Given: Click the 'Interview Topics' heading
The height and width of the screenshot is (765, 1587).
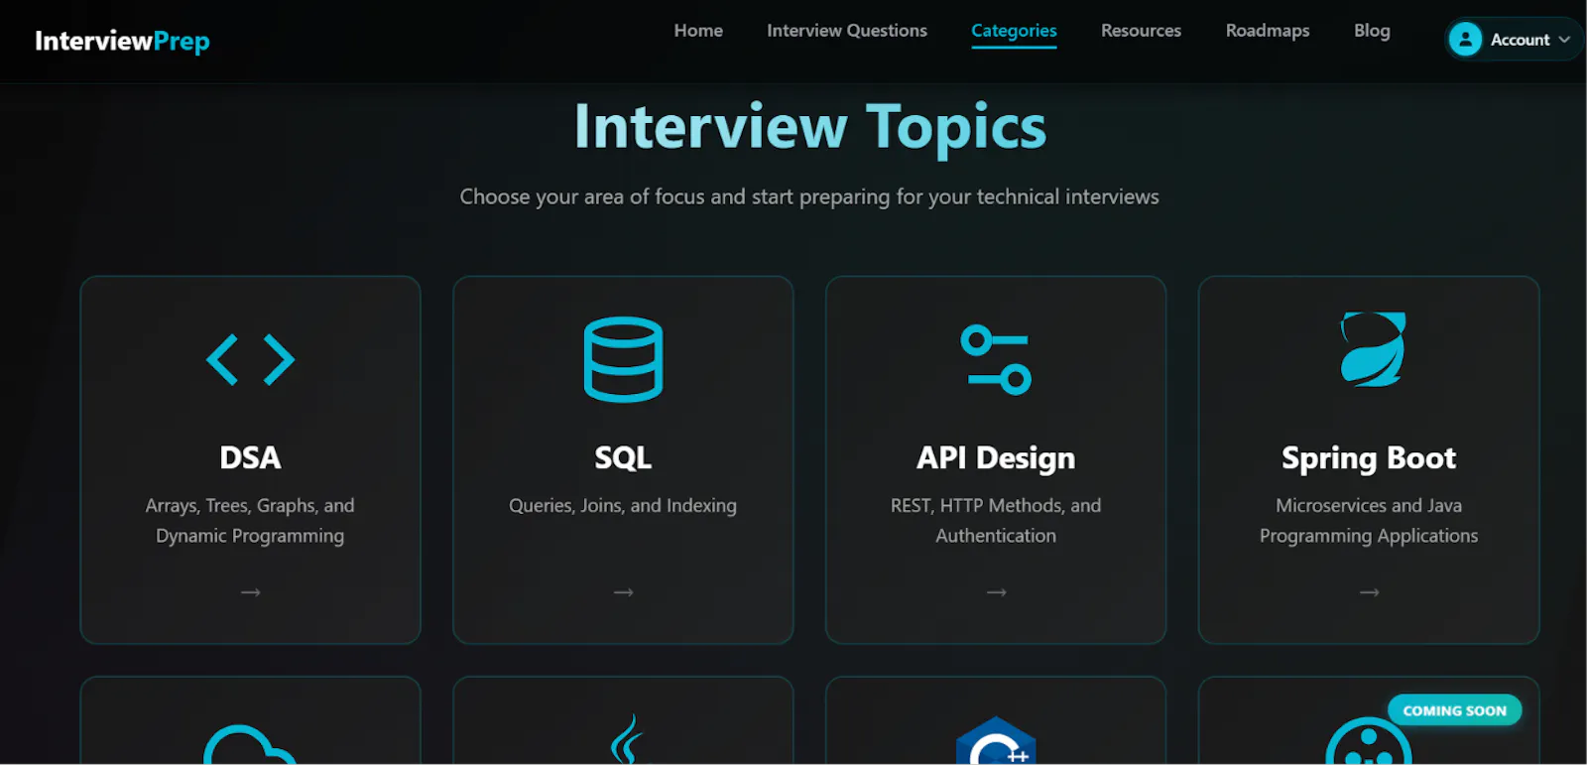Looking at the screenshot, I should click(x=810, y=127).
